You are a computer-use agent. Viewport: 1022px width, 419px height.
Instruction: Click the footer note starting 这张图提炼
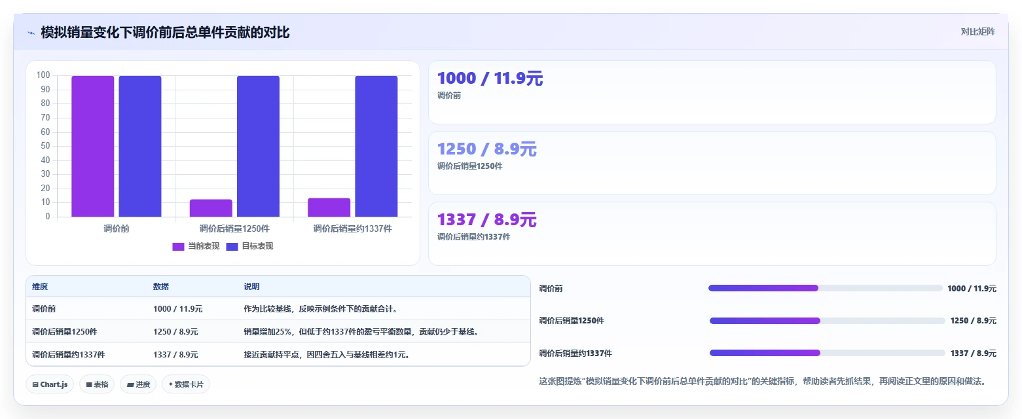(x=762, y=381)
